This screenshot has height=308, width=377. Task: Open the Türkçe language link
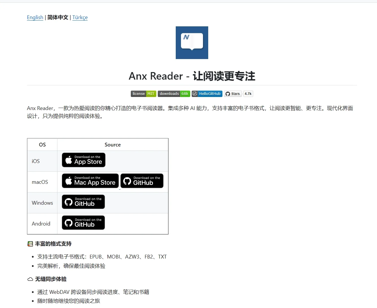pyautogui.click(x=80, y=17)
